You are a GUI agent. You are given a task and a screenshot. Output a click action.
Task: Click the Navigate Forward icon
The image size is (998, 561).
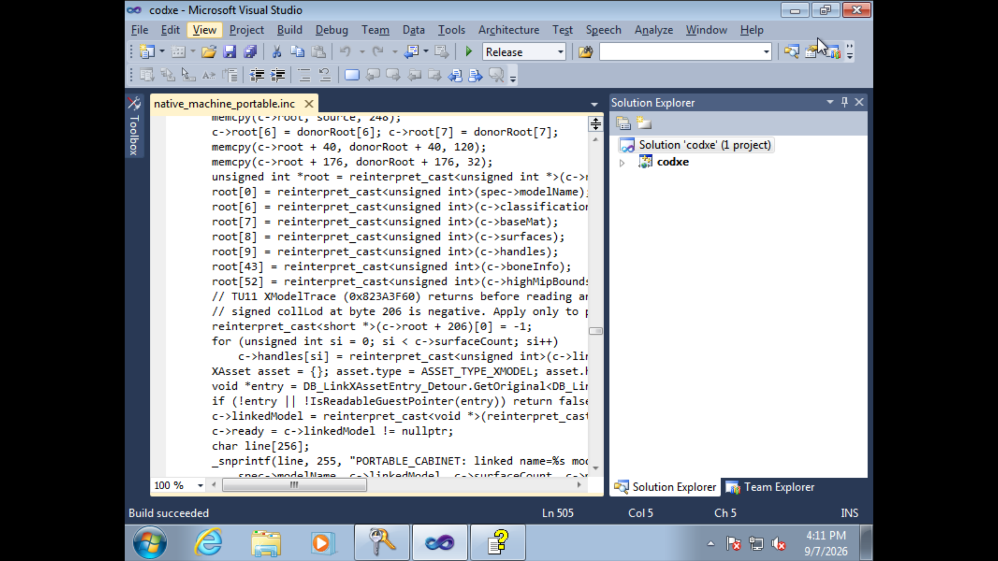pos(441,51)
